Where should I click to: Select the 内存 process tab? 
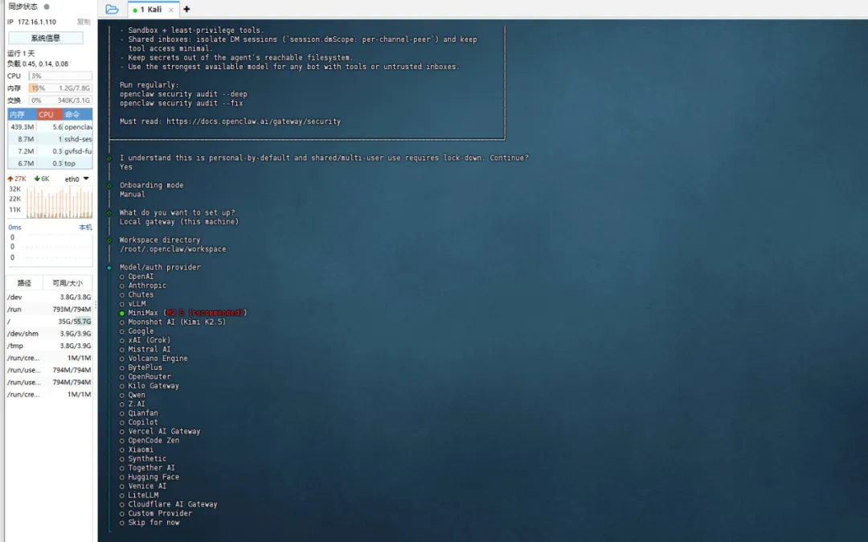pos(18,114)
